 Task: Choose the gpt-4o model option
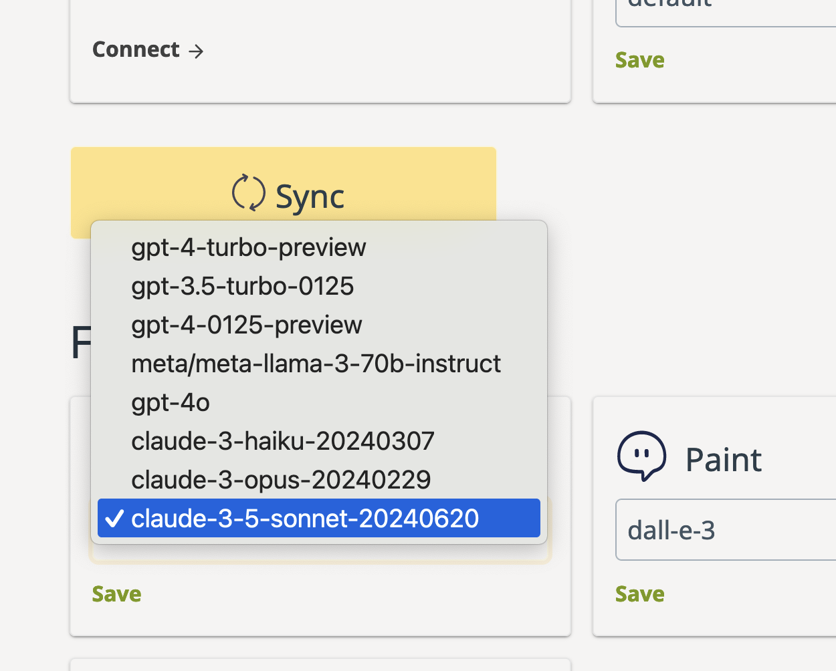click(171, 402)
